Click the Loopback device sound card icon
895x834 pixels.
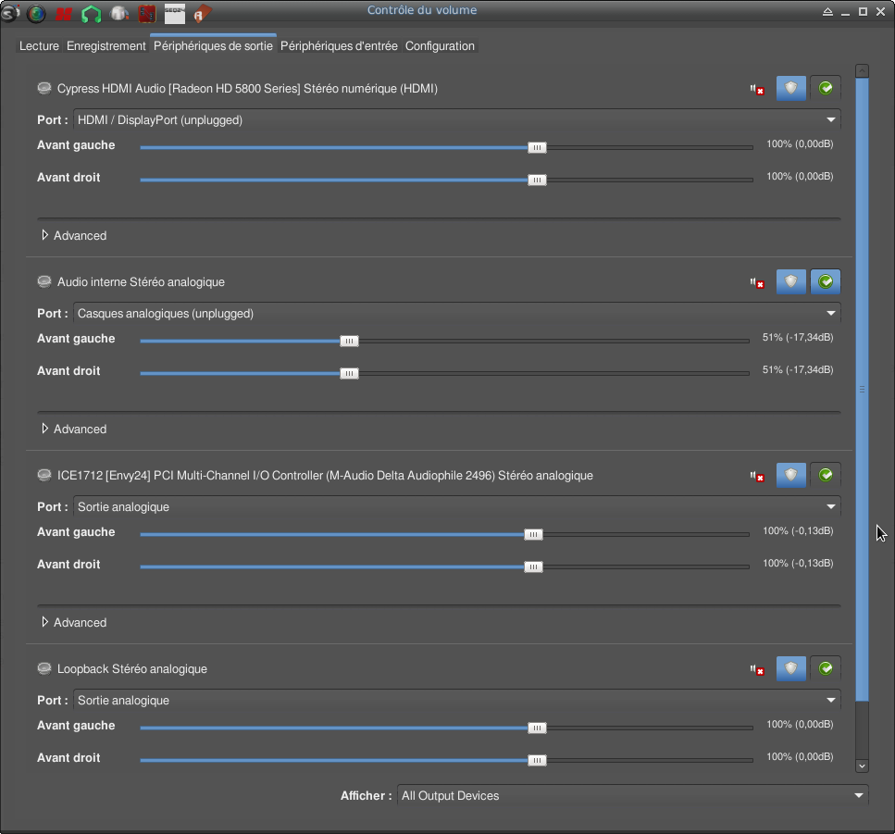pos(44,669)
